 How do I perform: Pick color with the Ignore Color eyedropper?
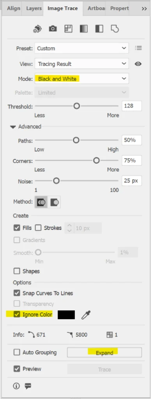point(86,315)
